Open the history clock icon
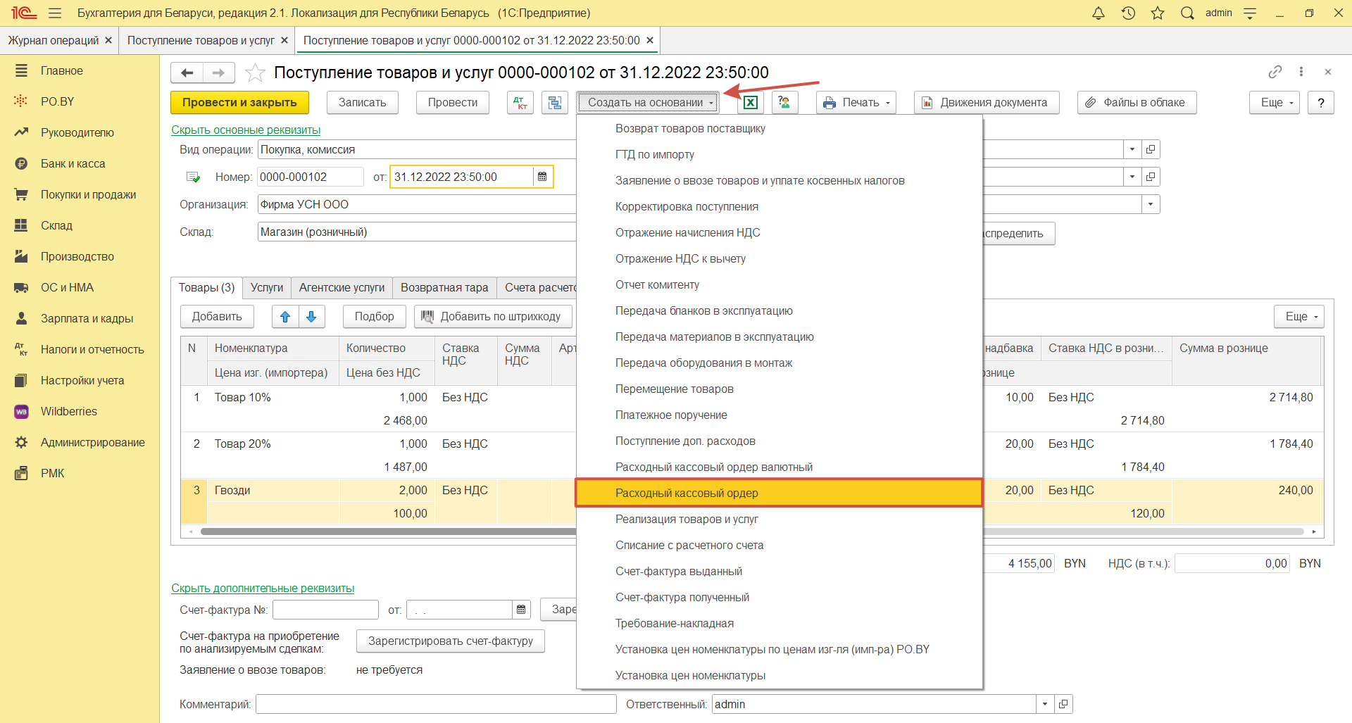This screenshot has width=1352, height=723. 1128,13
